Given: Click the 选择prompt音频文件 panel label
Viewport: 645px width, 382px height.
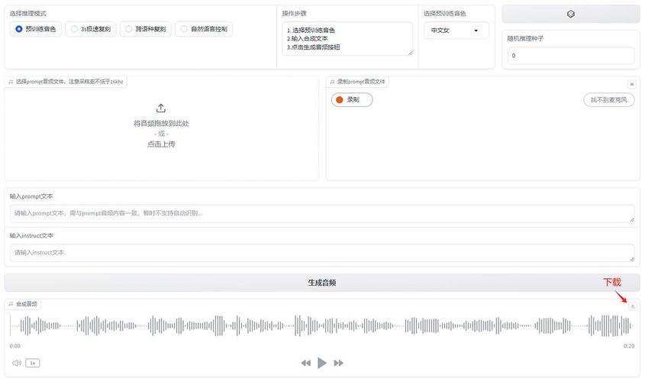Looking at the screenshot, I should click(x=66, y=82).
